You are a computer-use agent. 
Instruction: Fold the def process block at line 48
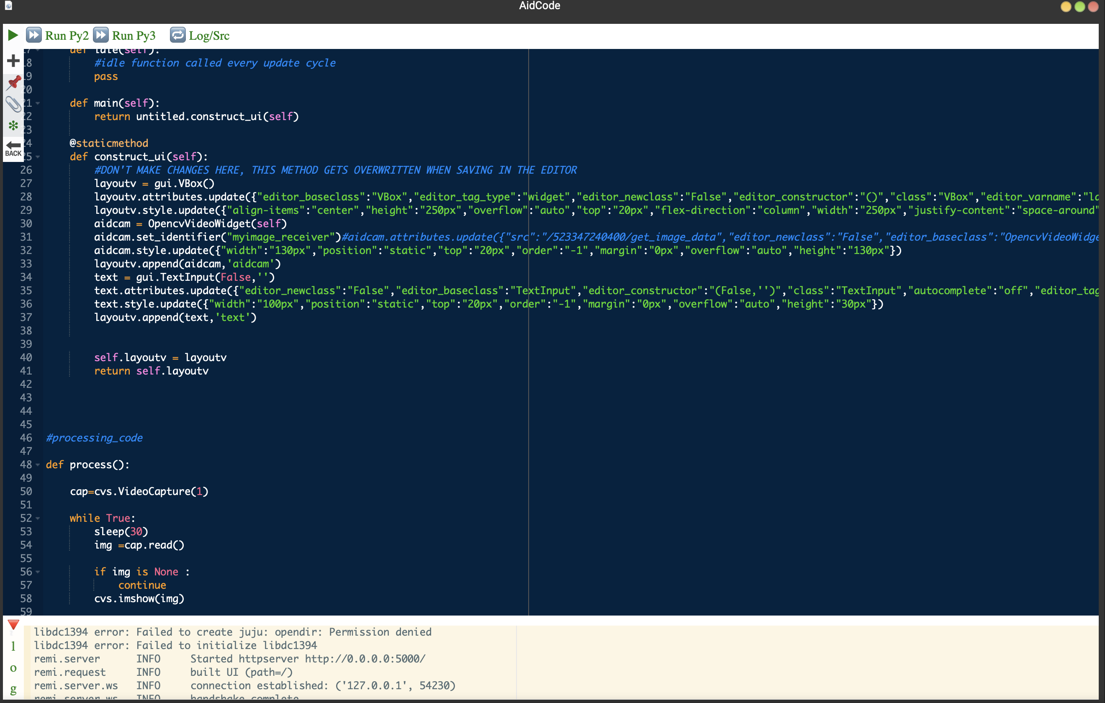click(38, 465)
